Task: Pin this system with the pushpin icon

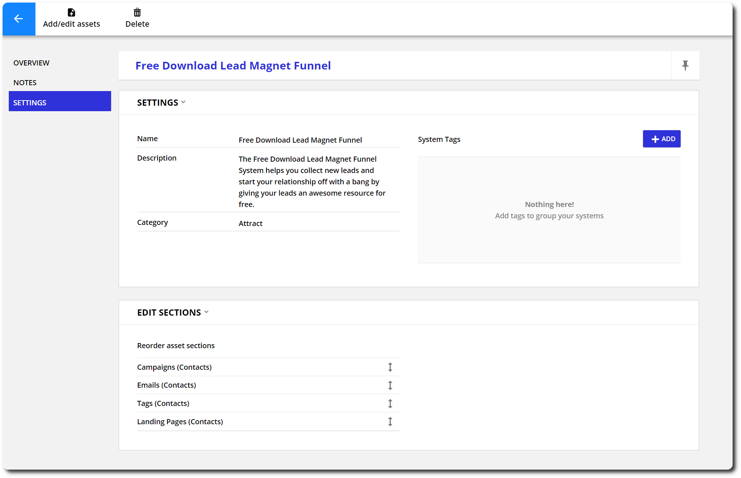Action: 685,65
